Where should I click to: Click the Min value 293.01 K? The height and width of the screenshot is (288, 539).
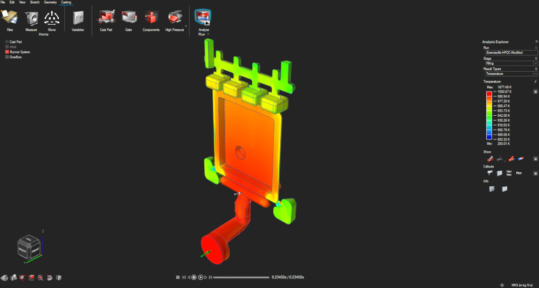click(x=503, y=144)
